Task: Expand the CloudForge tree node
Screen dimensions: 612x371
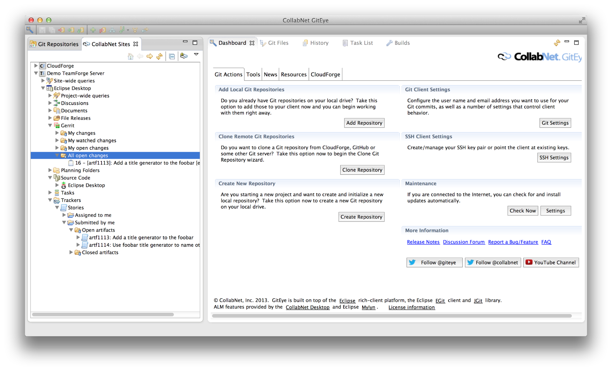Action: coord(36,66)
